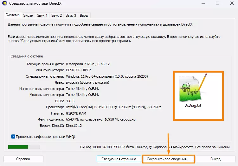Minimize the DirectX diagnostic window
Image resolution: width=238 pixels, height=166 pixels.
(x=203, y=3)
